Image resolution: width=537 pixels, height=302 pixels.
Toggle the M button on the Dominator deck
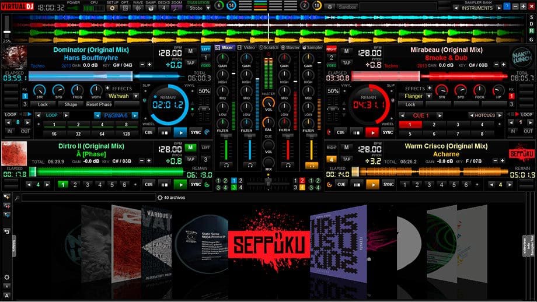point(190,51)
